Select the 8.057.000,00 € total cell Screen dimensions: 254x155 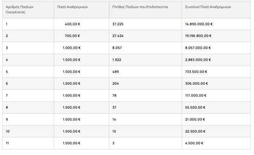(x=199, y=48)
